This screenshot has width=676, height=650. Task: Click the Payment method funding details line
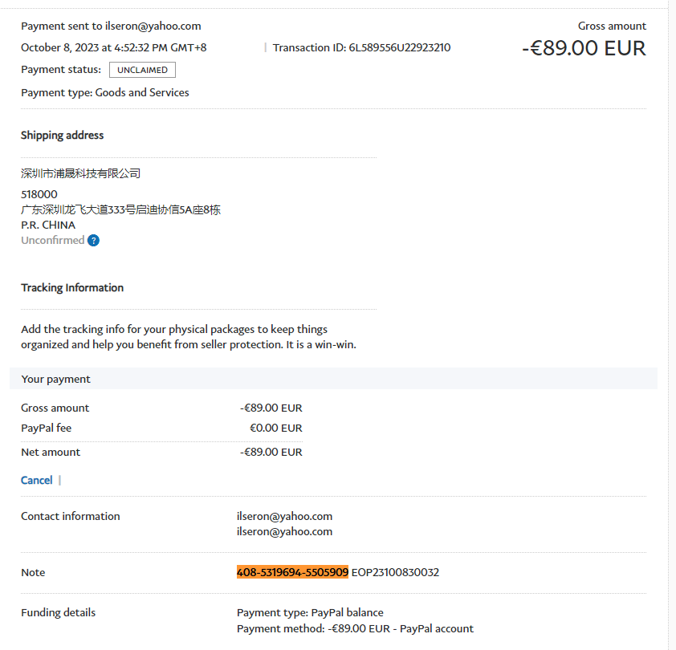point(355,628)
